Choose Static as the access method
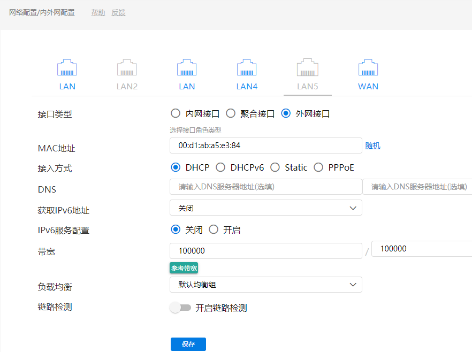 [275, 167]
